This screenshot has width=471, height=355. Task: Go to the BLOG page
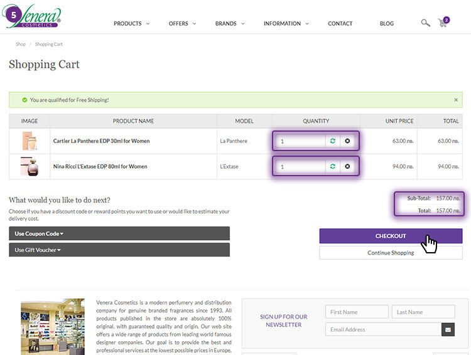pos(387,23)
